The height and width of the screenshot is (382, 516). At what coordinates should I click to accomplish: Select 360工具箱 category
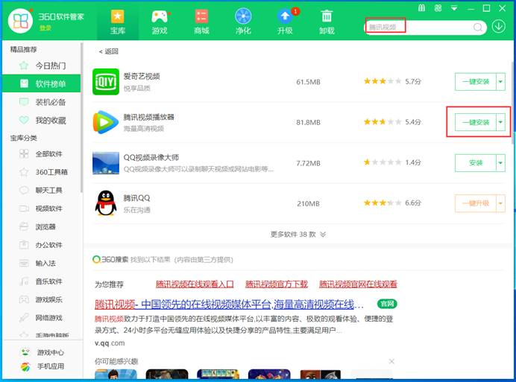click(42, 172)
